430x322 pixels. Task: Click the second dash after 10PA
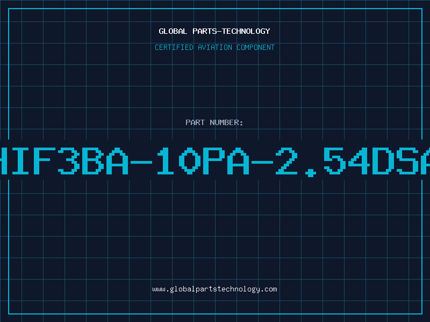coord(262,163)
